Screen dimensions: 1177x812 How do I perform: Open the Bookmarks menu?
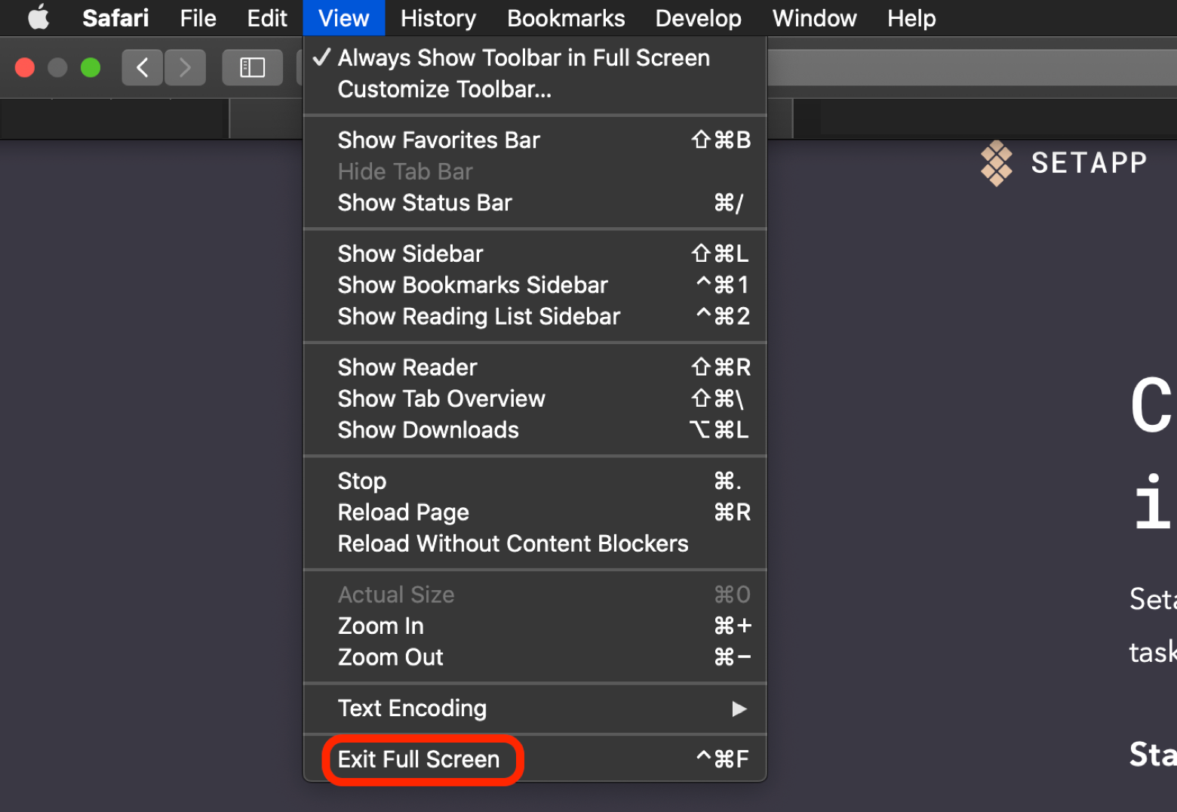566,17
